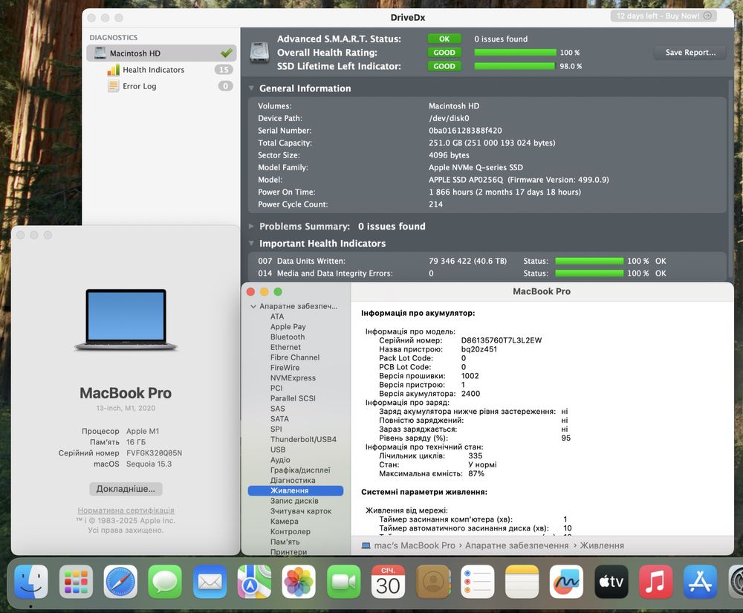Click MacBook Pro laptop image in About window

point(126,320)
